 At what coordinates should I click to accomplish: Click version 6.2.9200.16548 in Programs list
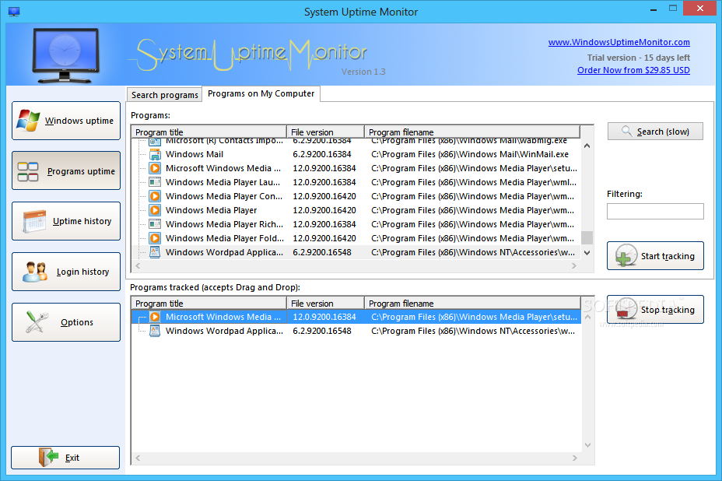point(322,252)
